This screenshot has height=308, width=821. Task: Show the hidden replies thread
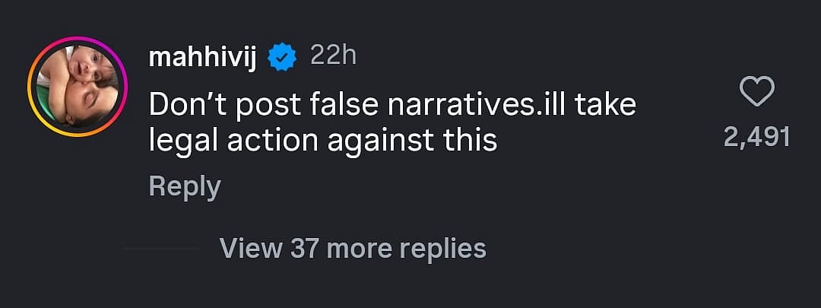(352, 247)
